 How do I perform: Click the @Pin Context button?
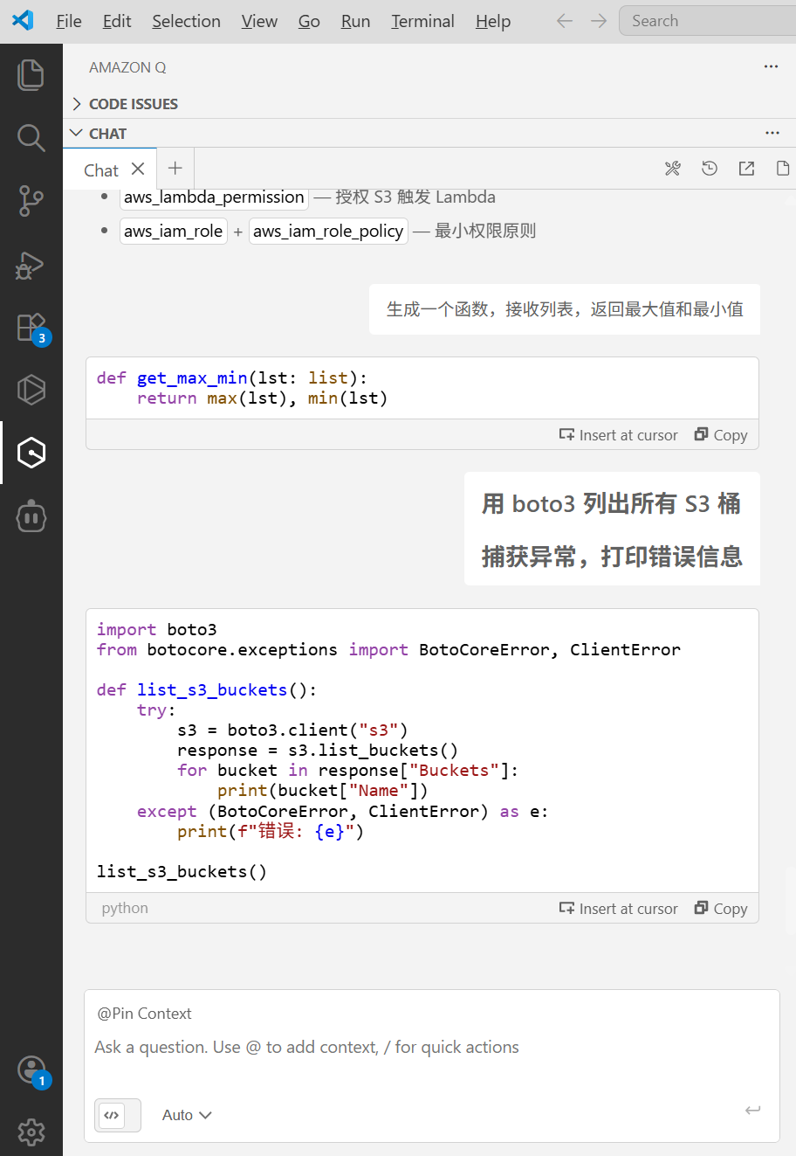point(145,1014)
